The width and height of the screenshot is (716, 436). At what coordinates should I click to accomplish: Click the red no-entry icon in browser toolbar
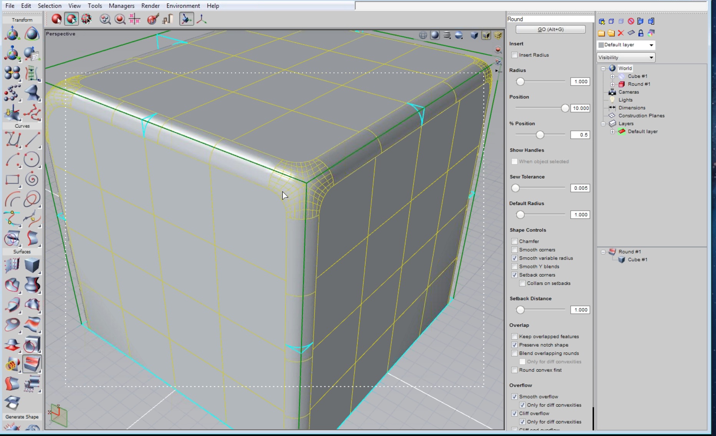(631, 21)
